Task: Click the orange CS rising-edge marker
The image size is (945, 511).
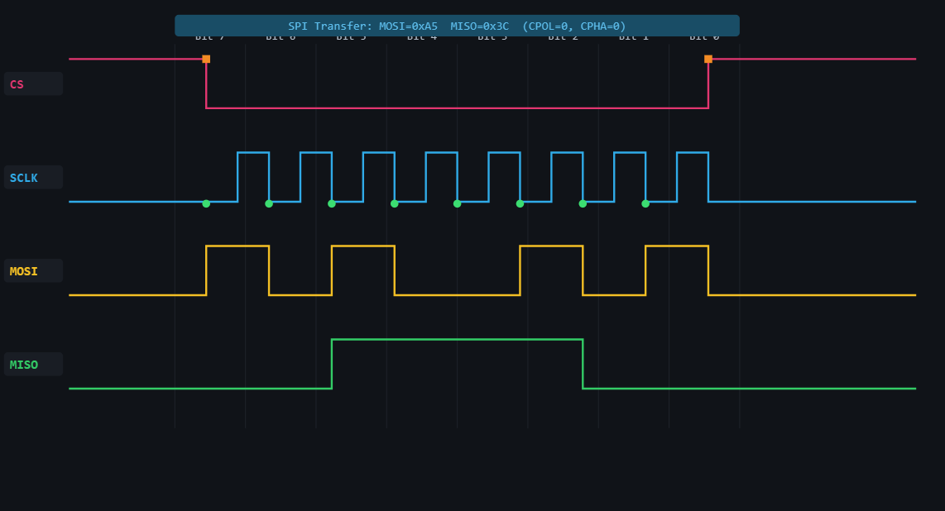Action: [708, 59]
